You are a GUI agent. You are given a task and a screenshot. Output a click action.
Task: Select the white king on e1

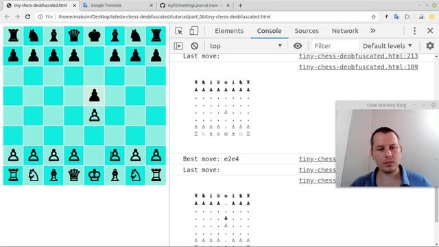tap(95, 176)
